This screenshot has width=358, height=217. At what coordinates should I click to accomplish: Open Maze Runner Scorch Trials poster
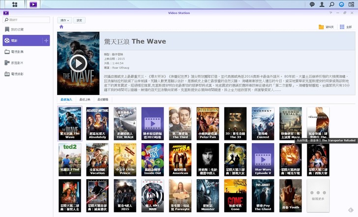[x=291, y=124]
